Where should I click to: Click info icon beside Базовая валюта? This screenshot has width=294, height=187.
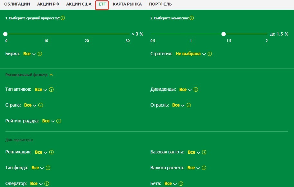[204, 152]
